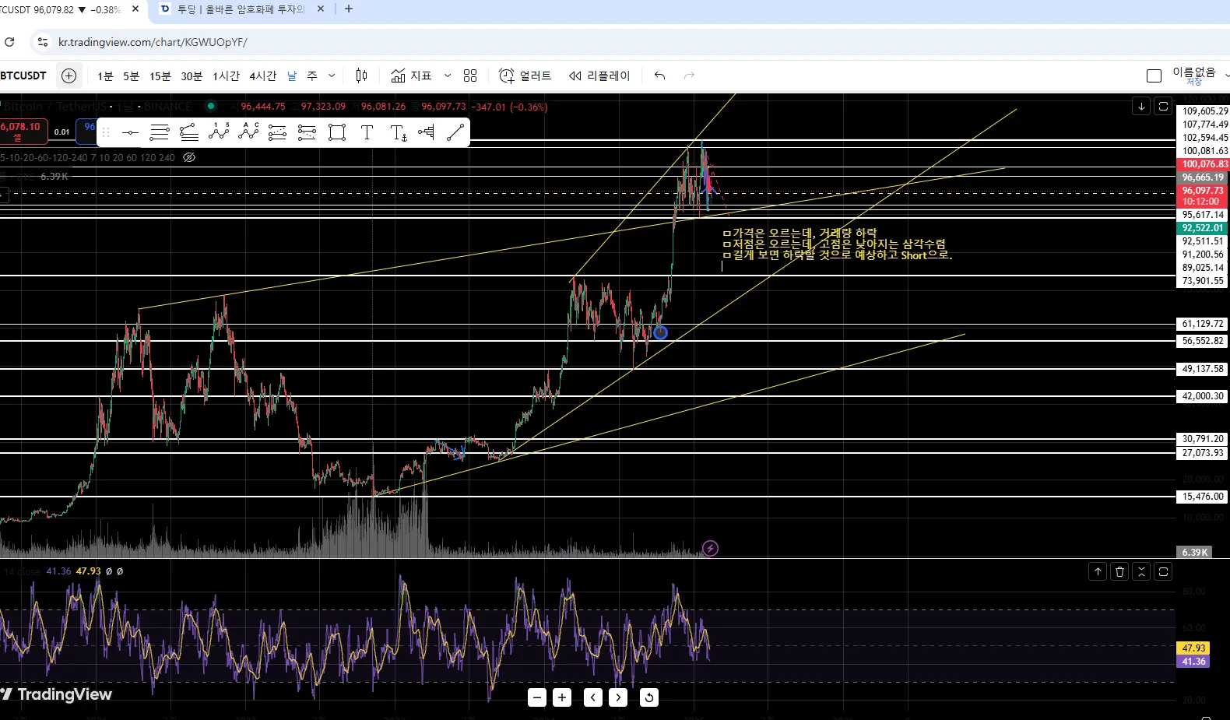Redo the undone chart action

pos(689,76)
